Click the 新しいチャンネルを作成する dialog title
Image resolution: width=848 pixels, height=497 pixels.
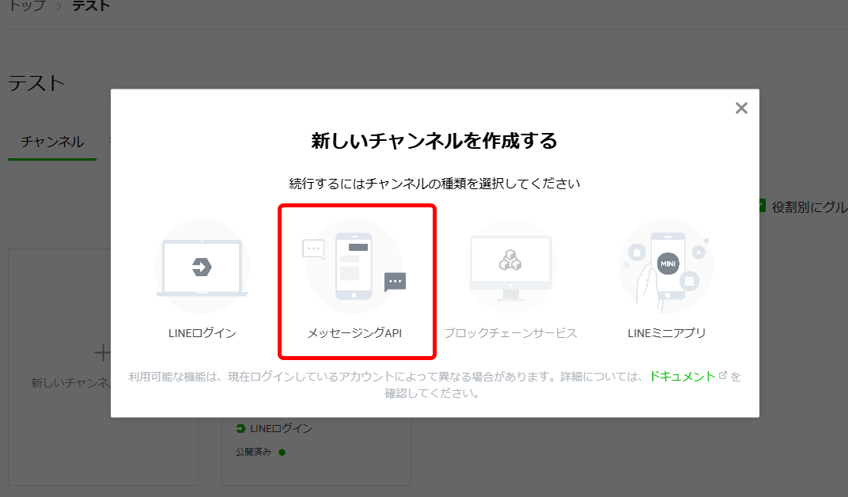click(434, 141)
